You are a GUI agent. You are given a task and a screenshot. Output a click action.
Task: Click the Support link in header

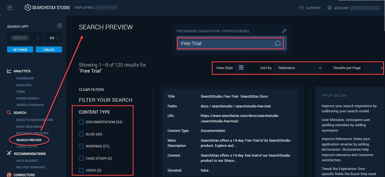click(313, 8)
